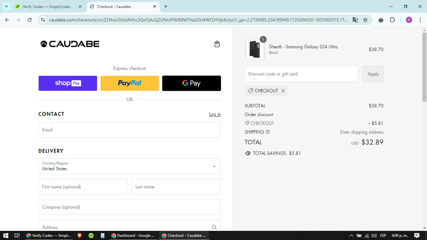Remove the CHECKOUT discount code tag
Viewport: 427px width, 240px height.
click(283, 91)
